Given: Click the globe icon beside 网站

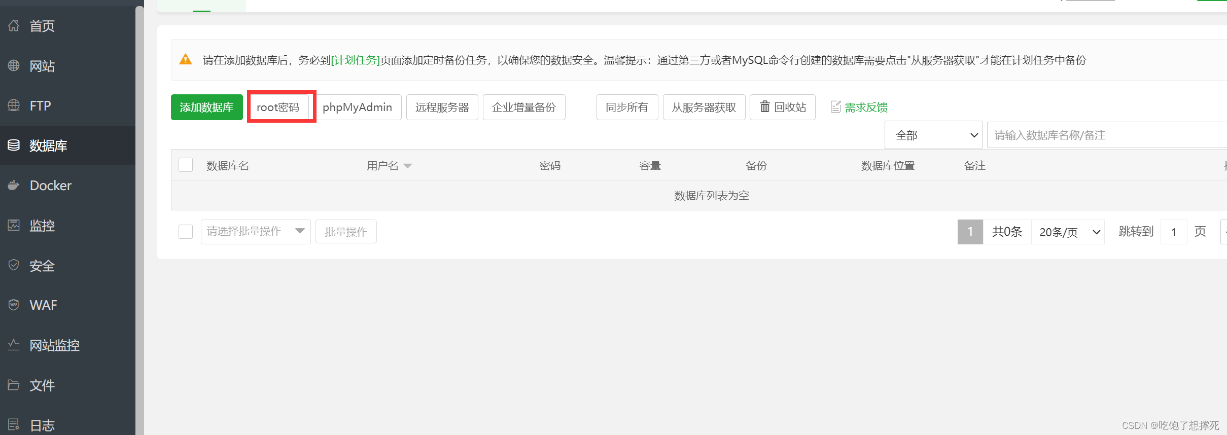Looking at the screenshot, I should click(x=14, y=65).
